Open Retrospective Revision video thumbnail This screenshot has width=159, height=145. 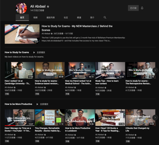point(140,70)
